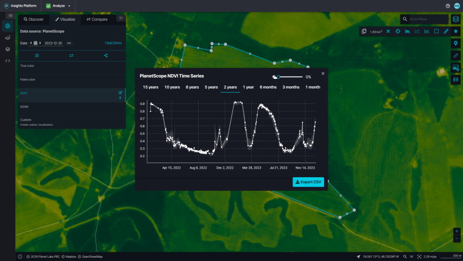Open the line chart time series tool
463x261 pixels.
[x=417, y=32]
